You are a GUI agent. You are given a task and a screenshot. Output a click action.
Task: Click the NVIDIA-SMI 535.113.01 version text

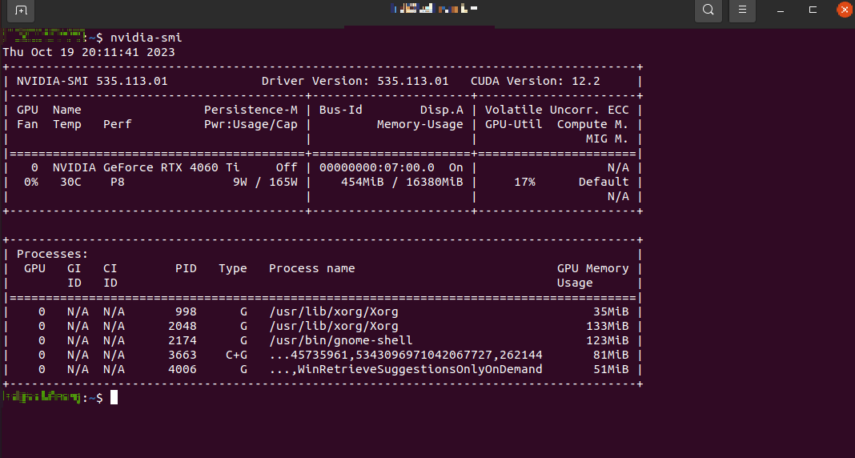point(92,81)
